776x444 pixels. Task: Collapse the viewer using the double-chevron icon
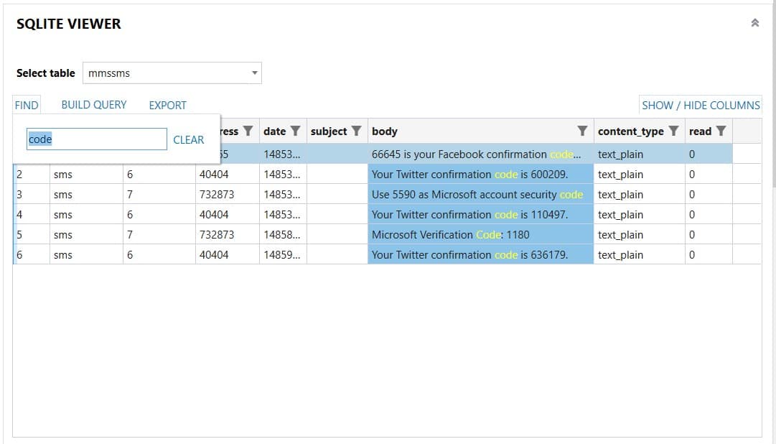click(754, 22)
